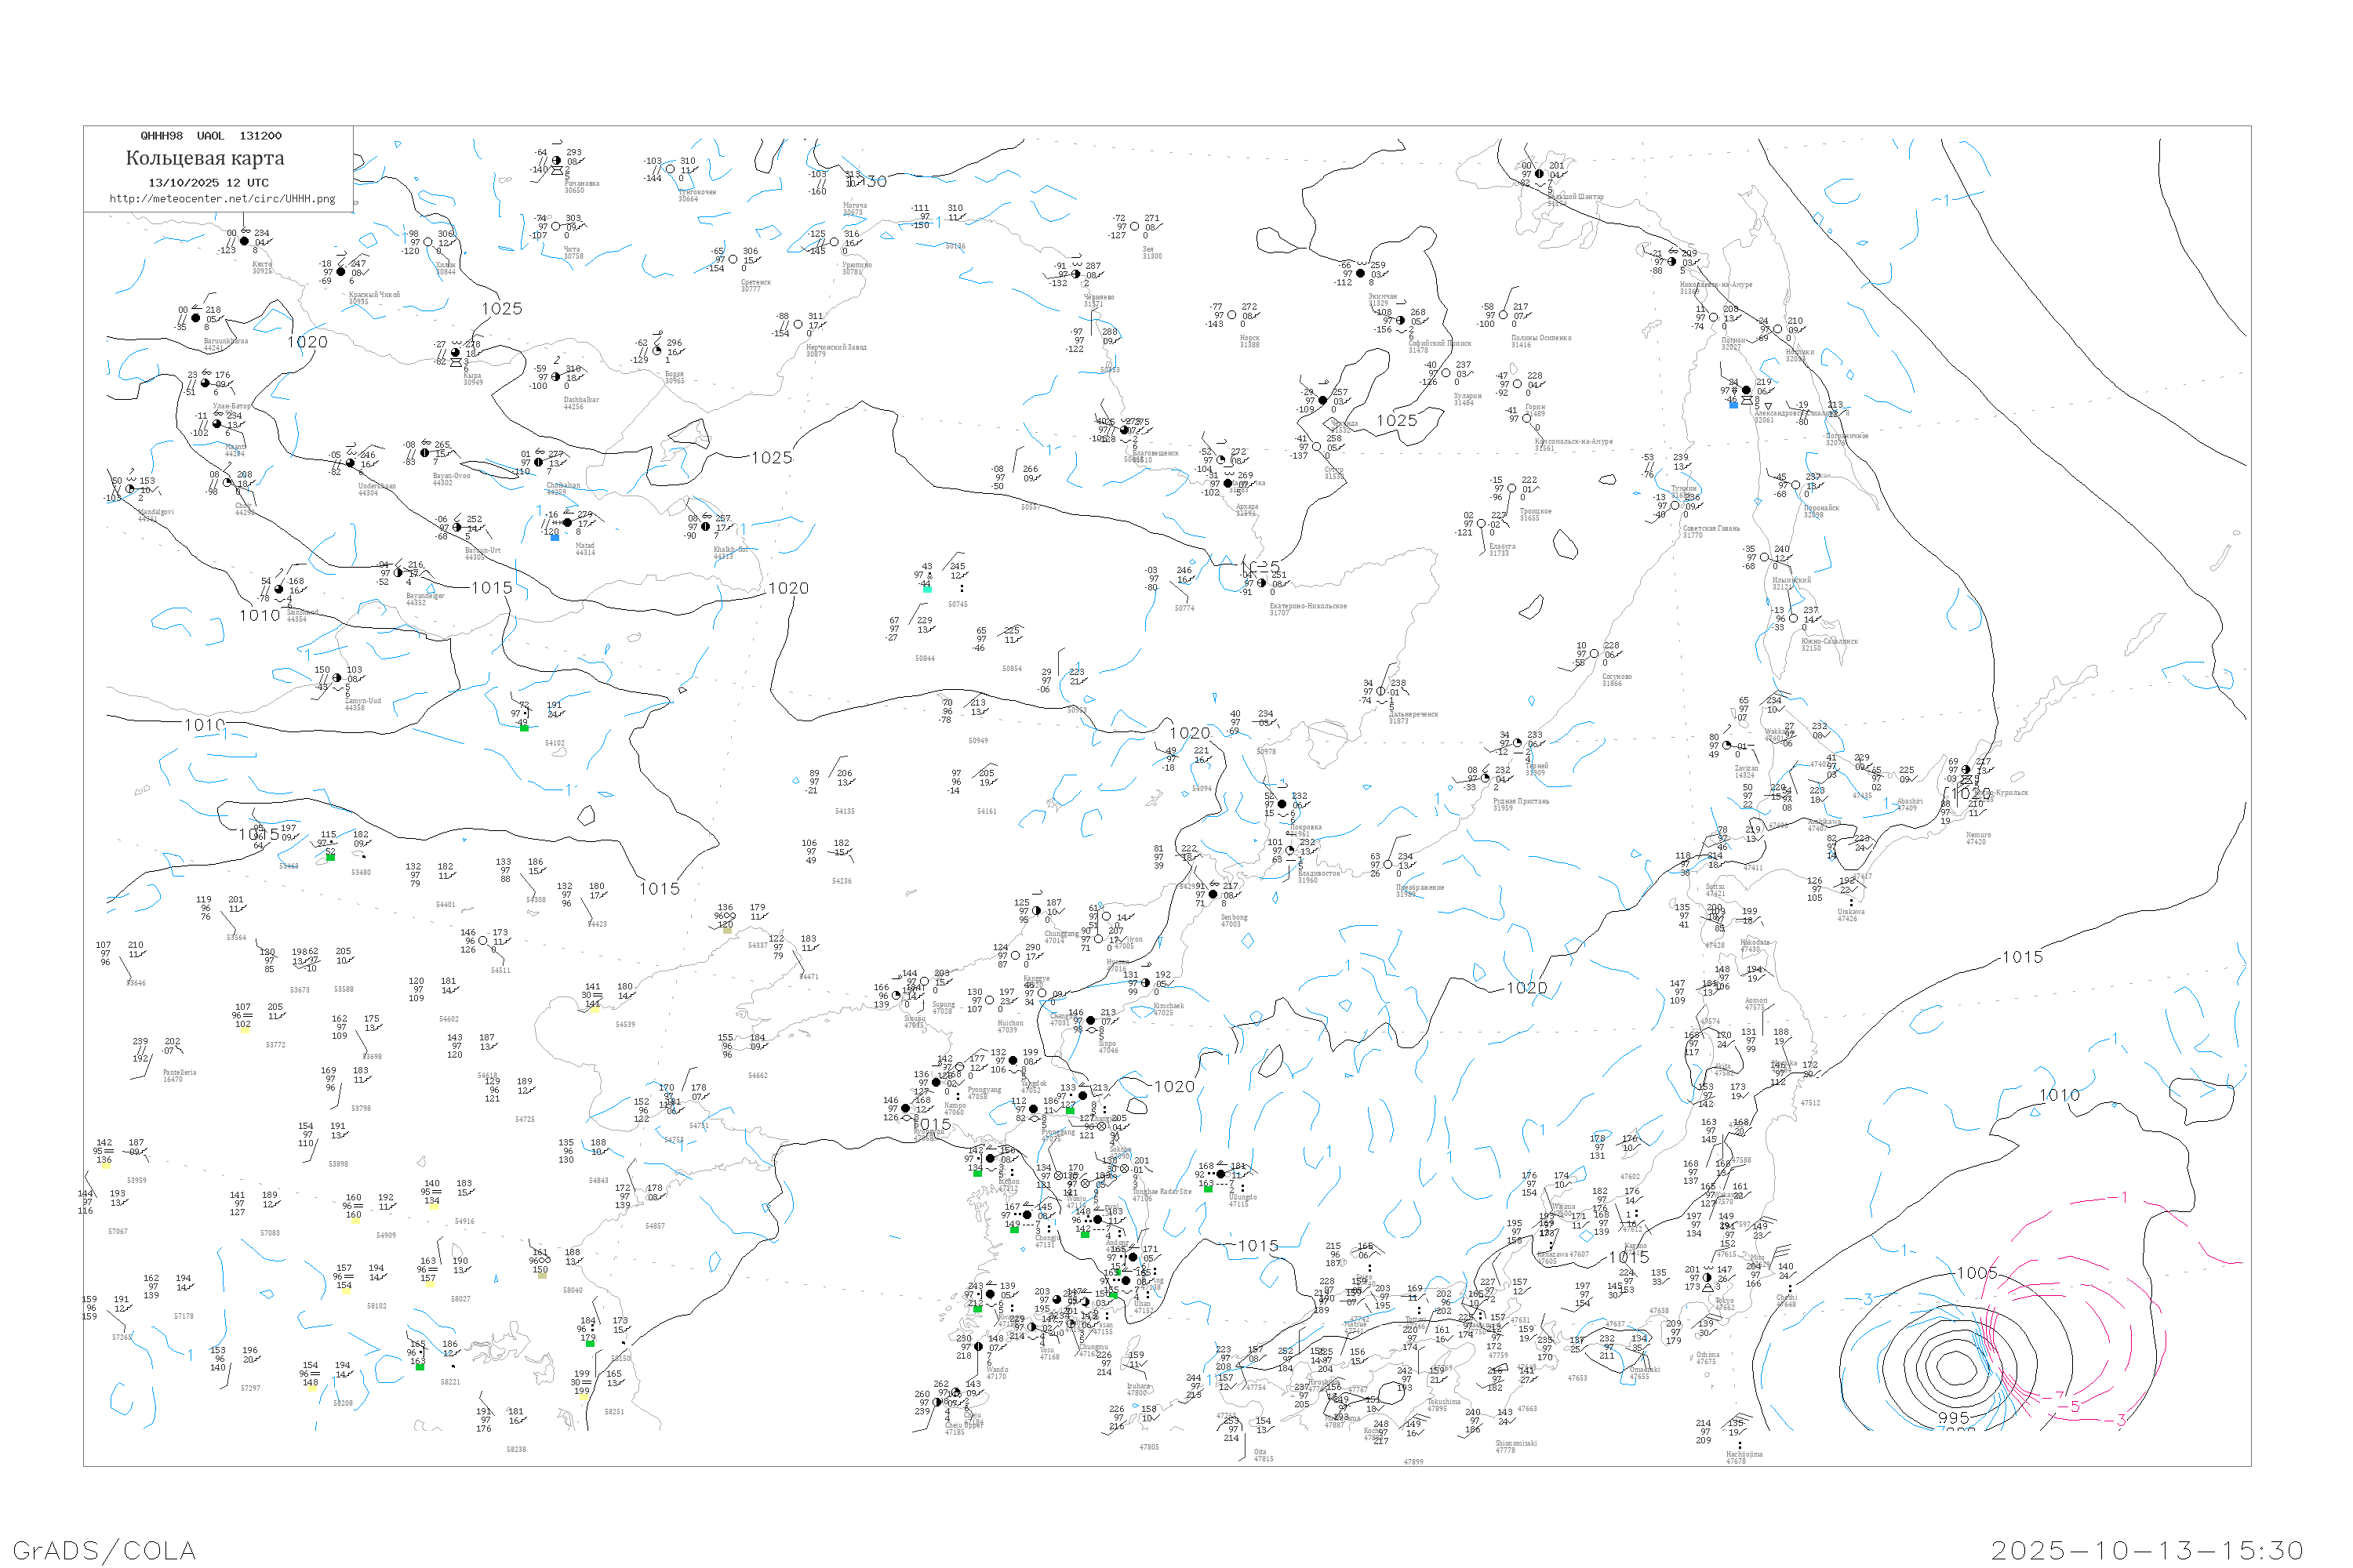2353x1568 pixels.
Task: Click the blue -3 label west of cyclone
Action: click(x=1866, y=1299)
